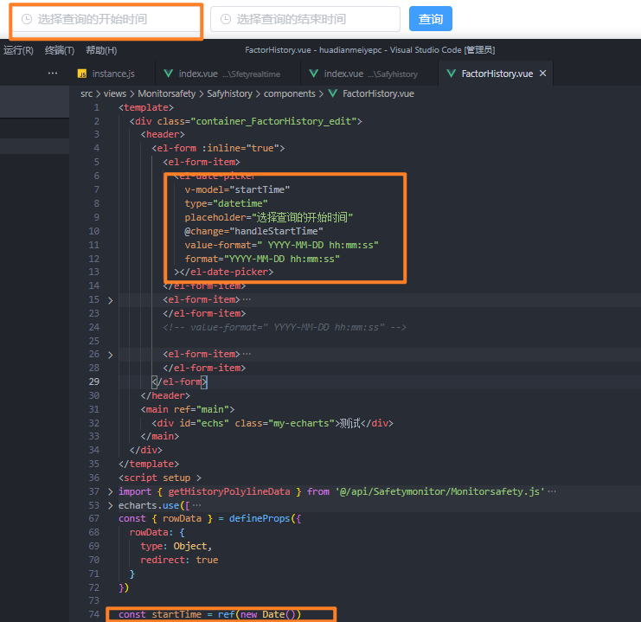641x622 pixels.
Task: Select the FactorHistory.vue tab
Action: tap(497, 74)
